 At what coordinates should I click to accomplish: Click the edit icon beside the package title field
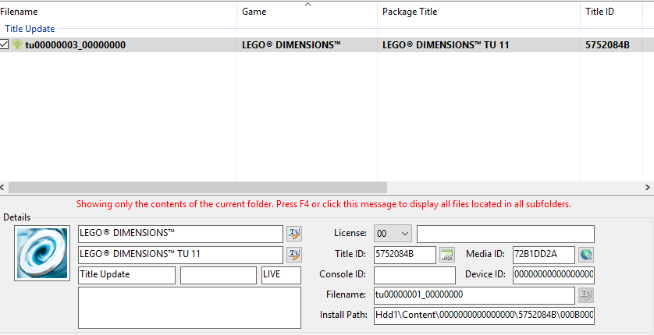(x=293, y=255)
